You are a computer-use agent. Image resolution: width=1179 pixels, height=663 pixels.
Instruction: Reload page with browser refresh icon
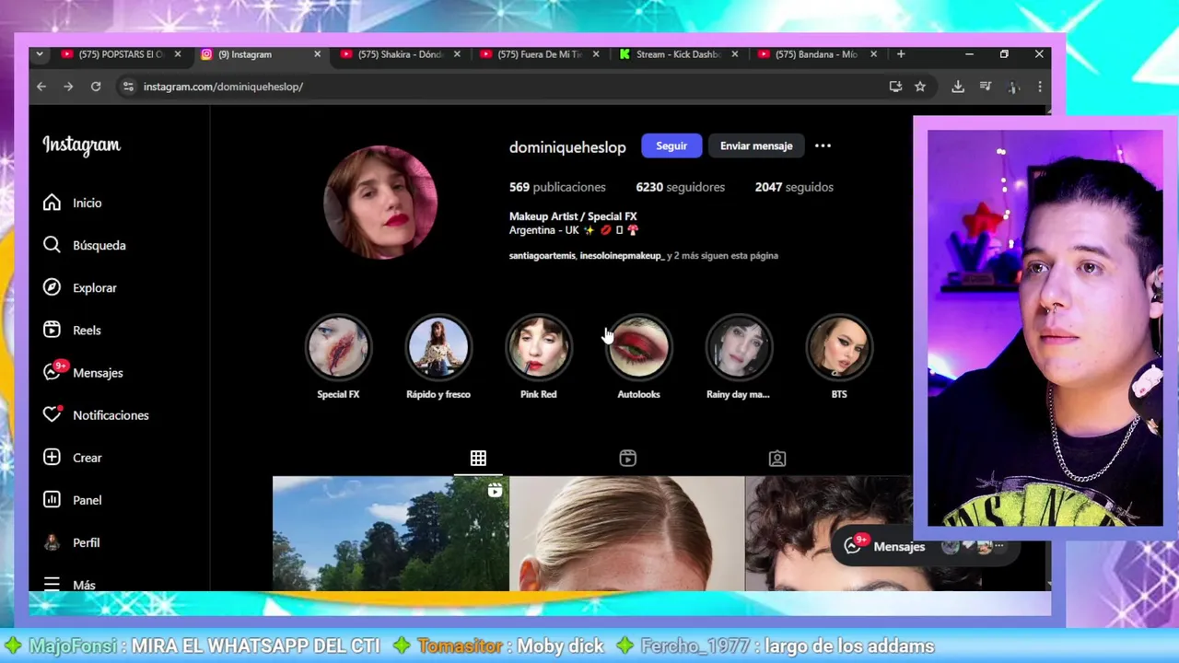click(96, 87)
